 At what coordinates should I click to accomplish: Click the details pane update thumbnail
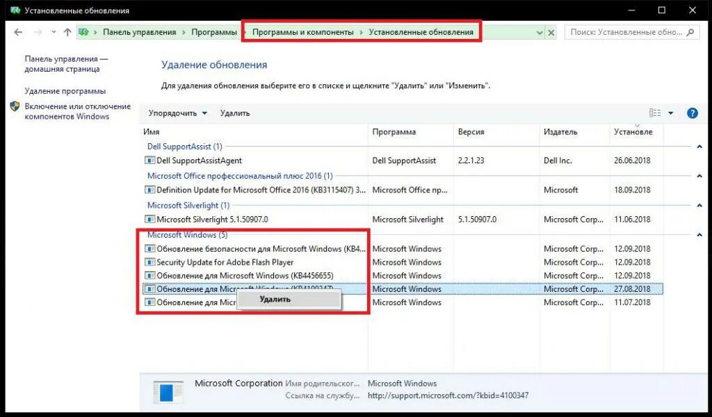(168, 391)
